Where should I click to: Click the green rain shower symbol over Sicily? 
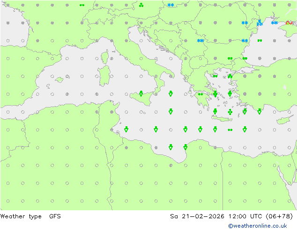pos(141,93)
